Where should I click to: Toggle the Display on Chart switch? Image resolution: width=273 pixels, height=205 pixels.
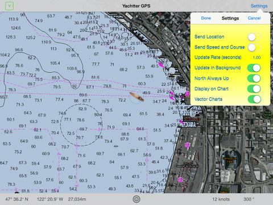click(x=254, y=89)
